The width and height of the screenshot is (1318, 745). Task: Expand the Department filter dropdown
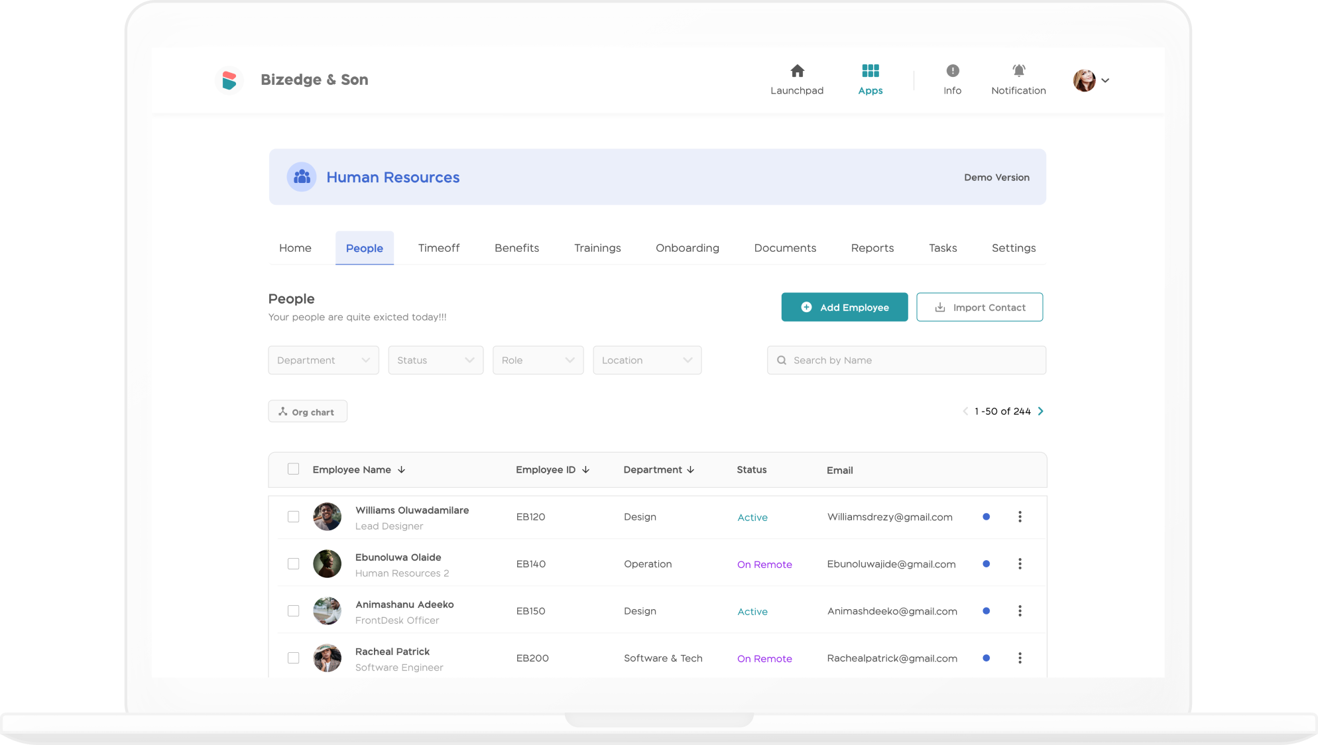point(324,360)
